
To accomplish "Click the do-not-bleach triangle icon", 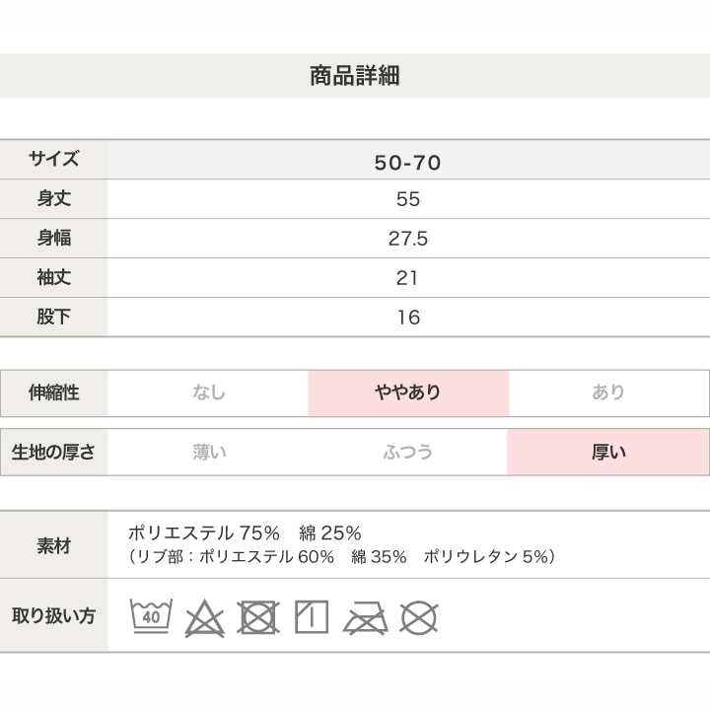I will 205,617.
